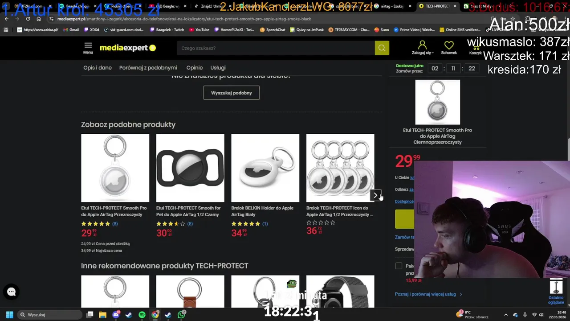Click the 30,00 zł price

click(164, 232)
